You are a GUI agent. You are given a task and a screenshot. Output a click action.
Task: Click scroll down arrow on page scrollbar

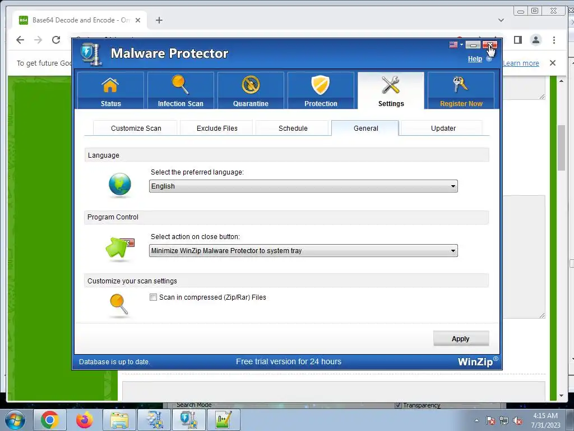(x=561, y=396)
